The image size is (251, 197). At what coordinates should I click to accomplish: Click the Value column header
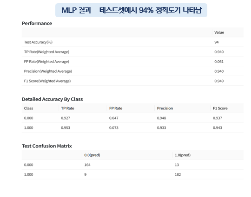point(219,32)
